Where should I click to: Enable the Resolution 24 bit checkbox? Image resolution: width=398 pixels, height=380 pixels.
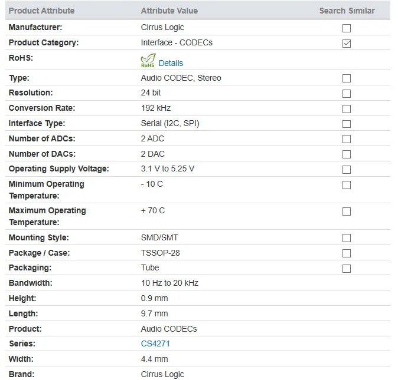tap(347, 94)
